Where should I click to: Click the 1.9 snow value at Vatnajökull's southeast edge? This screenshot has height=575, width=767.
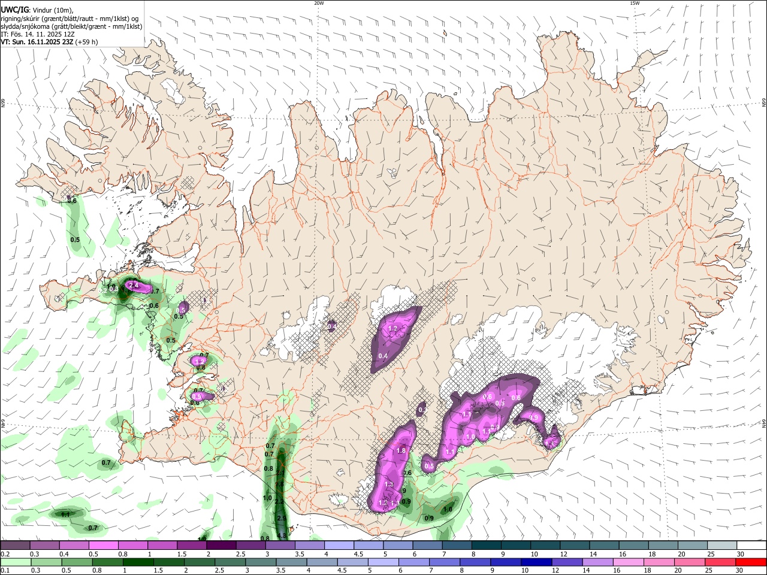pos(535,417)
